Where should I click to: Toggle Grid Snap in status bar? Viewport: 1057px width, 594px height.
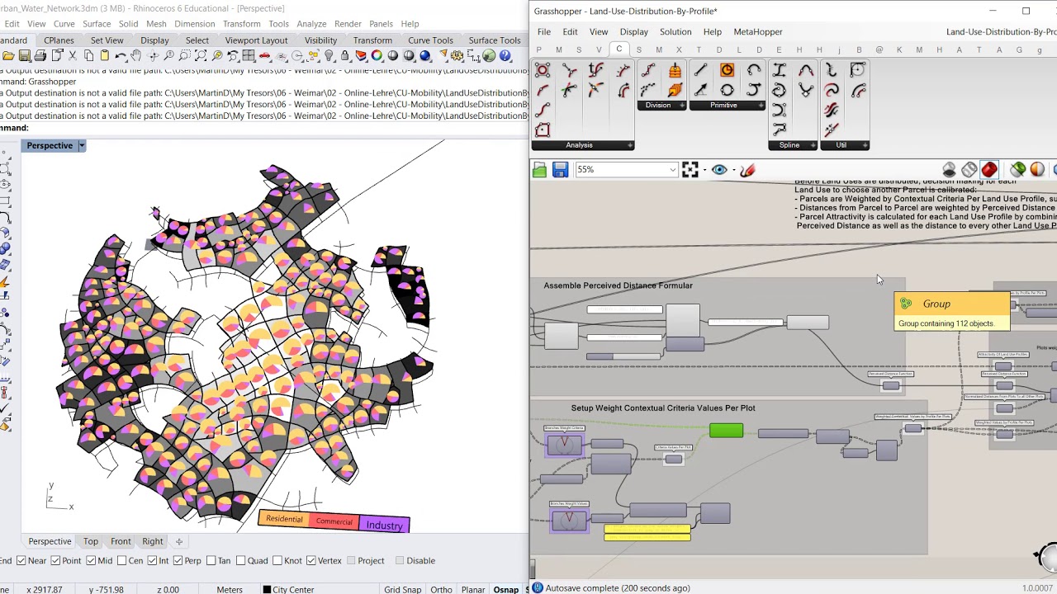point(402,589)
